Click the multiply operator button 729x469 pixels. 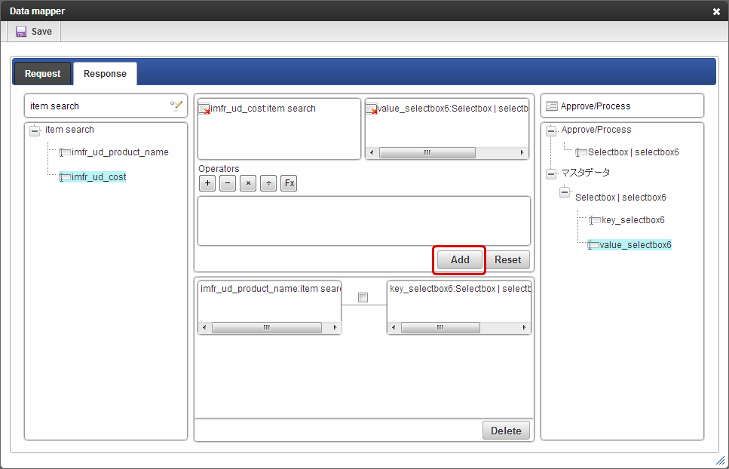point(248,183)
